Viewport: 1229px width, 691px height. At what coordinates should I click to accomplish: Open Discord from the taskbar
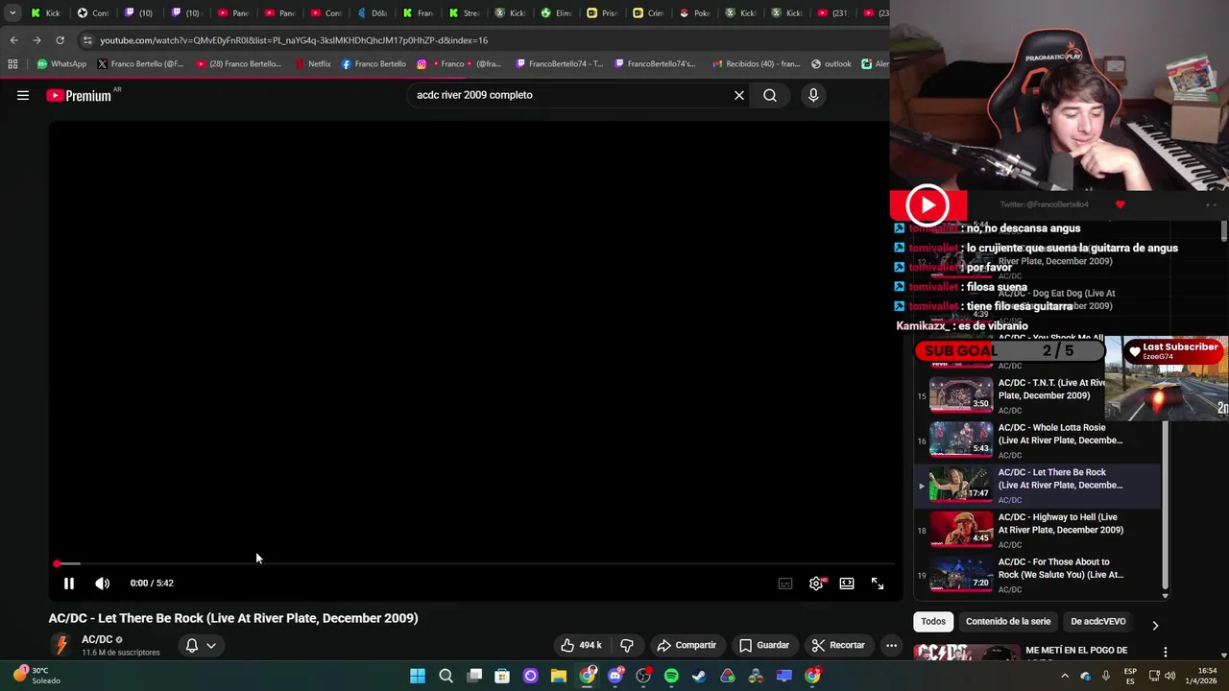(615, 676)
